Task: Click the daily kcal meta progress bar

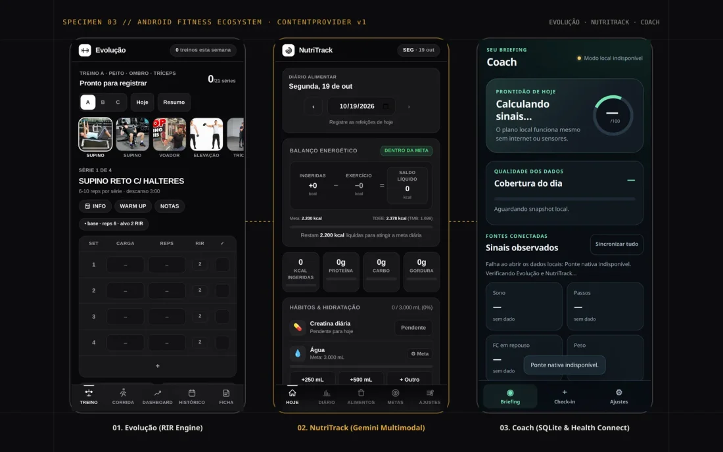Action: tap(361, 227)
